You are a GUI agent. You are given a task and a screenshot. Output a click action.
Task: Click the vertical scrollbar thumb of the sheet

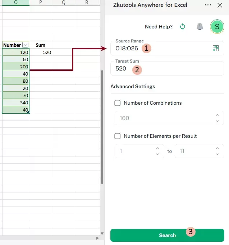102,127
